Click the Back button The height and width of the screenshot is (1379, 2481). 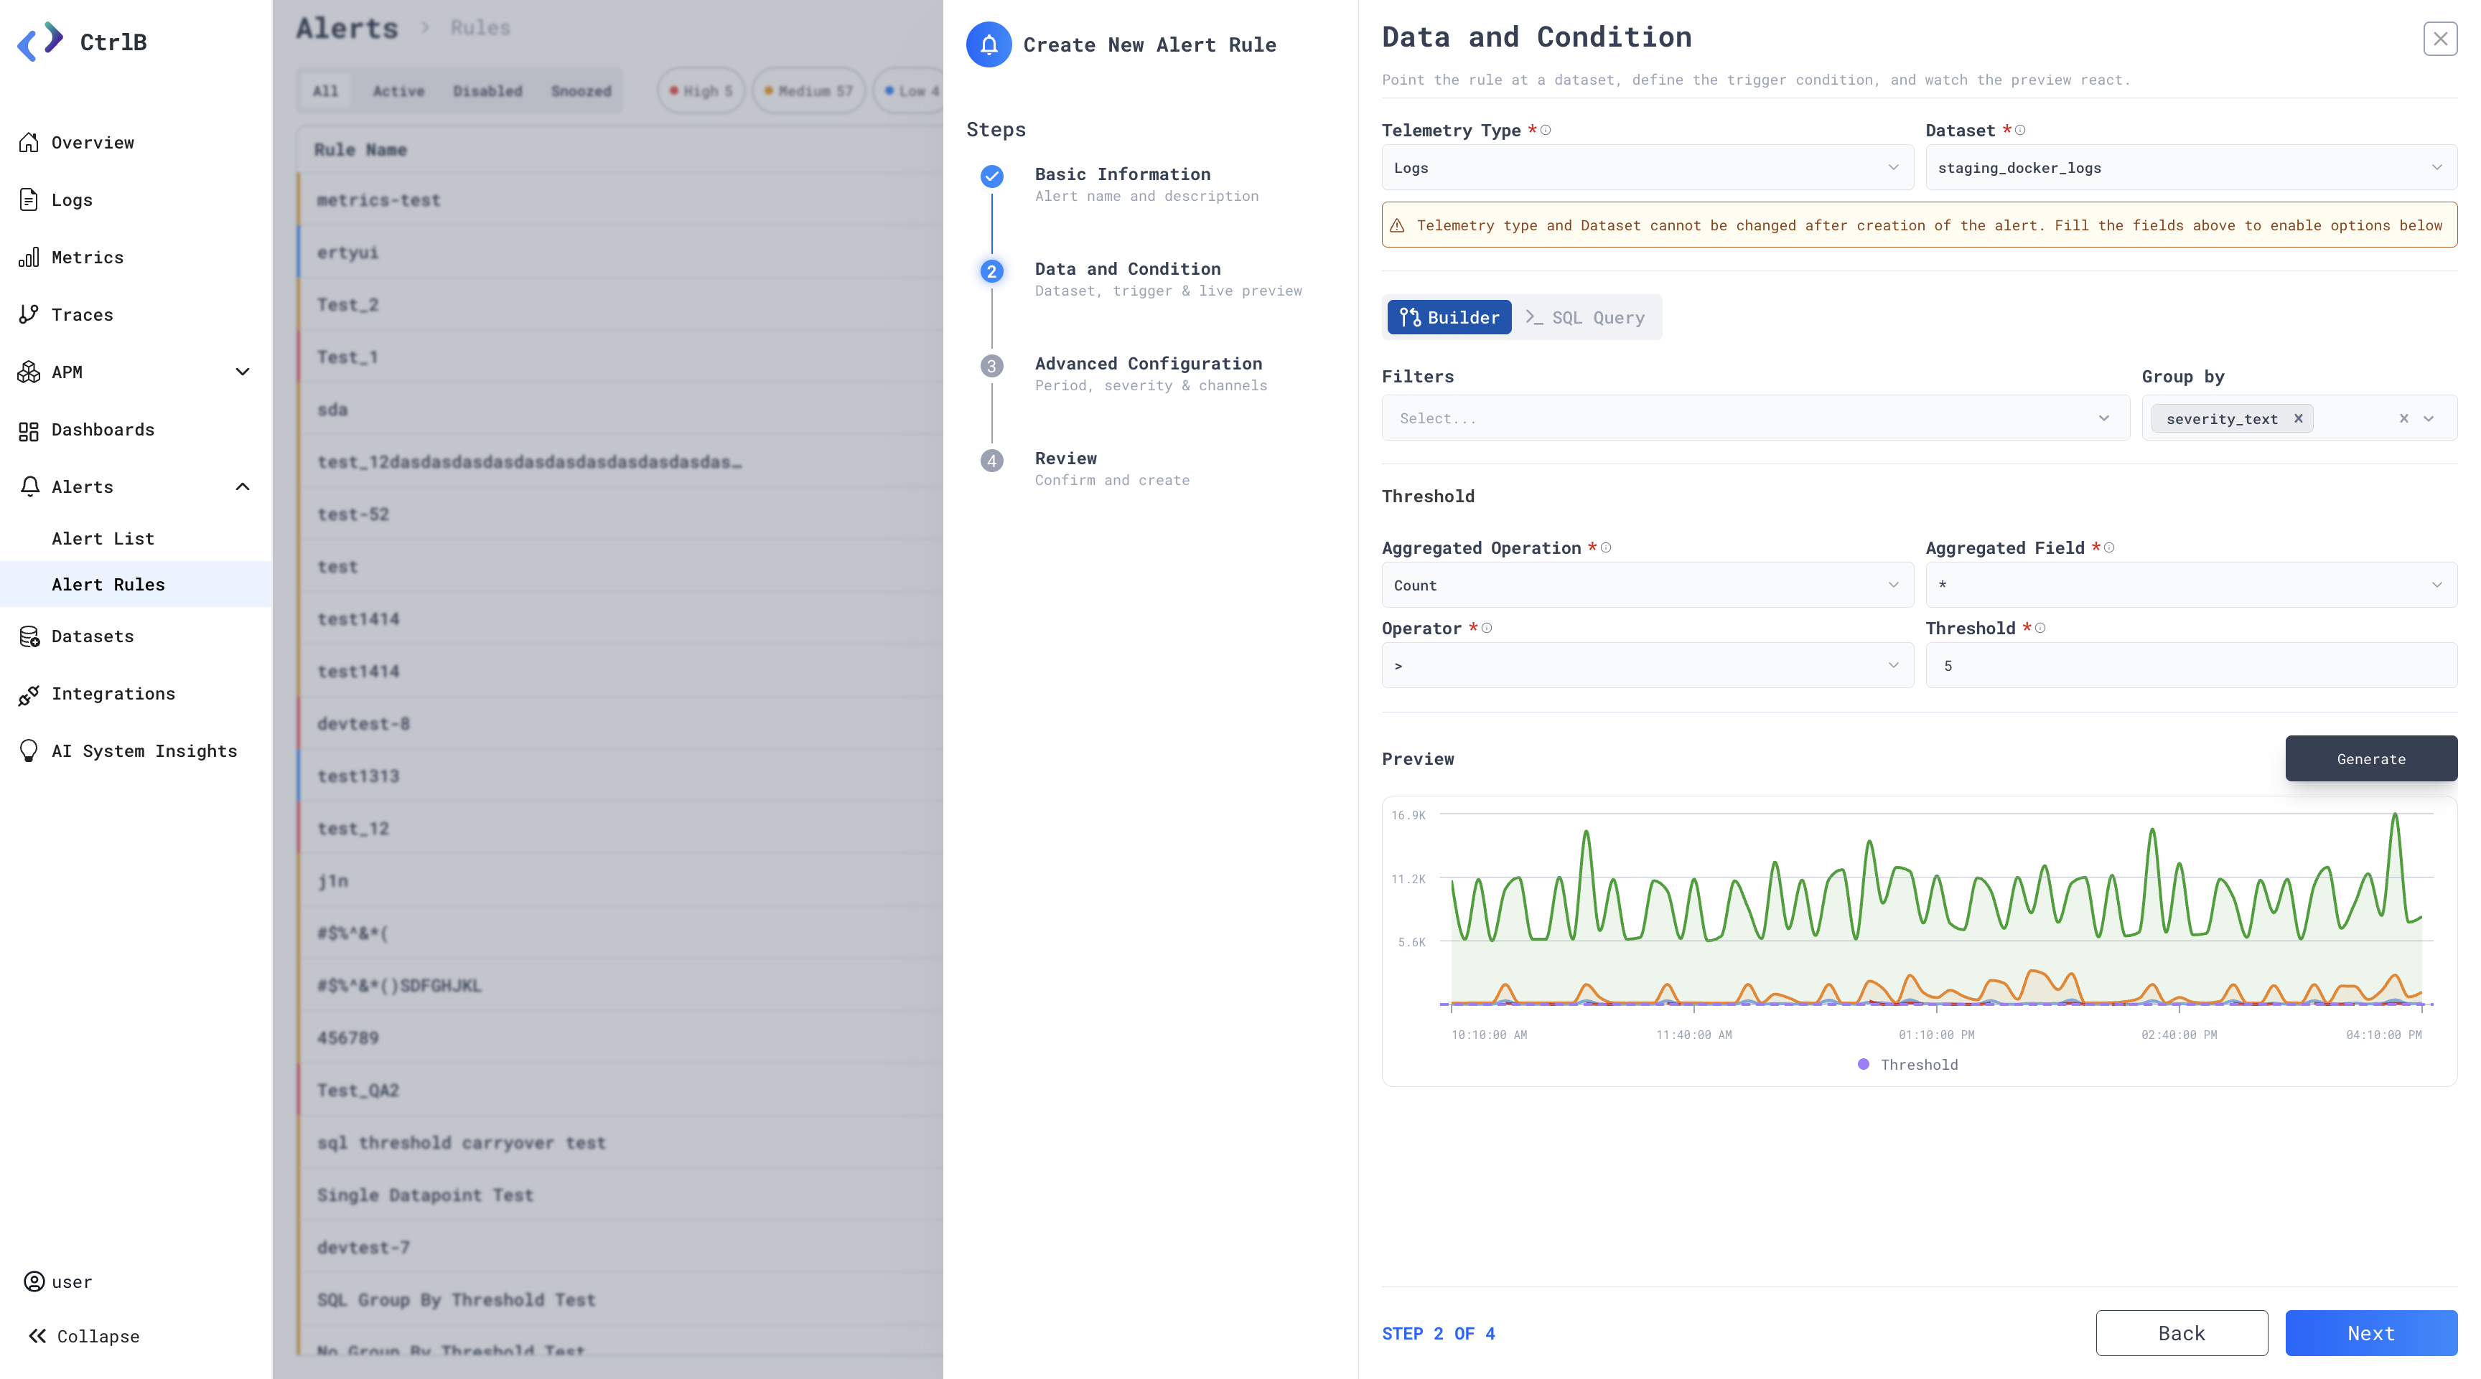(2182, 1333)
